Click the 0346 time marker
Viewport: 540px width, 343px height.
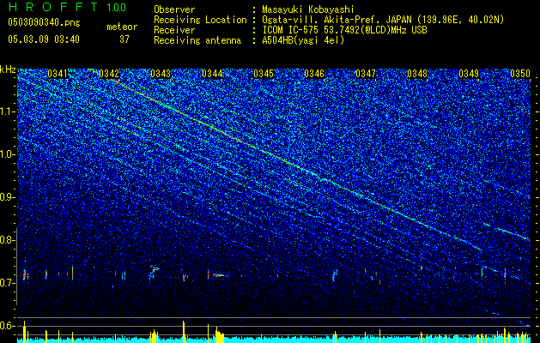coord(314,74)
